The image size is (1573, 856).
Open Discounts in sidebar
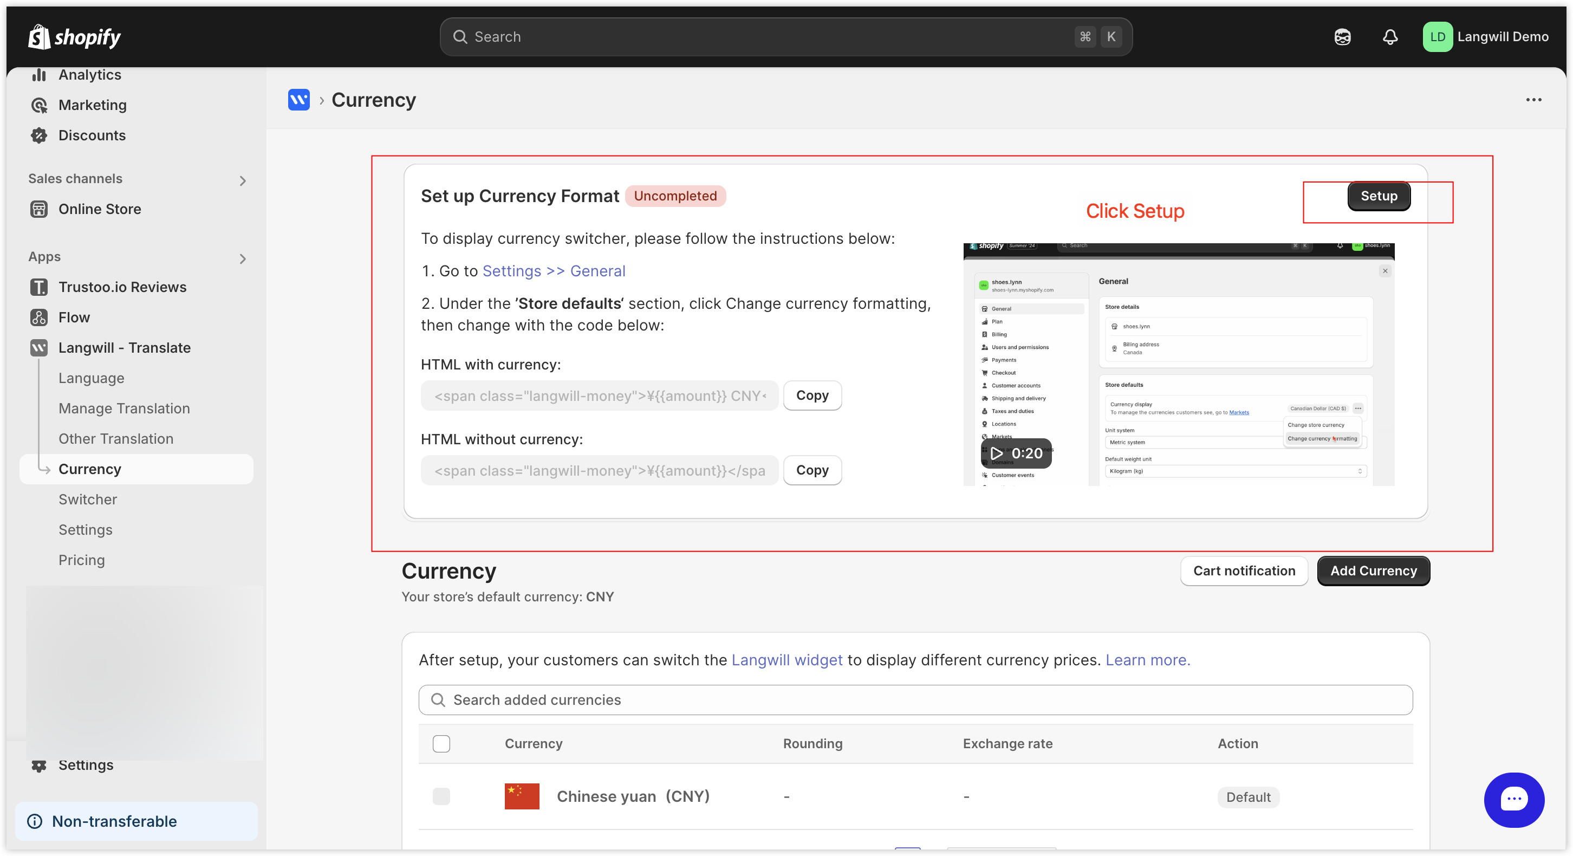tap(92, 135)
